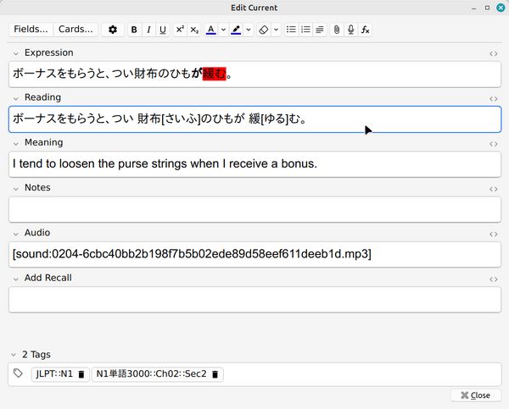Viewport: 509px width, 409px height.
Task: Toggle HTML editor for Expression field
Action: 494,54
